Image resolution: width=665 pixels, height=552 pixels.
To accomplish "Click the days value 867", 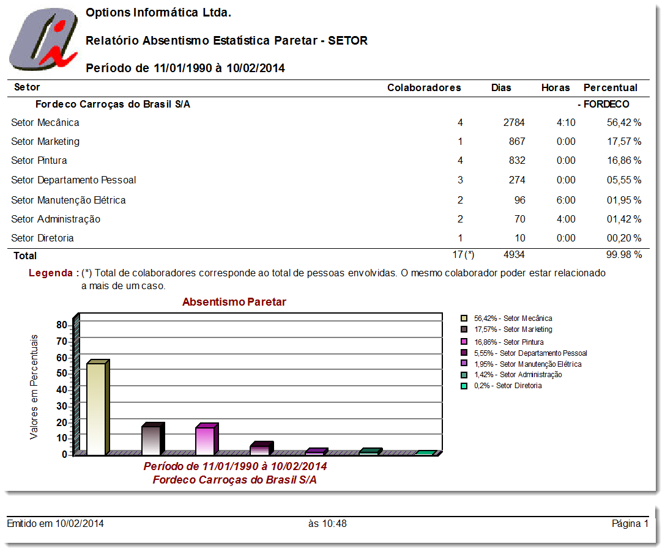I will tap(517, 141).
